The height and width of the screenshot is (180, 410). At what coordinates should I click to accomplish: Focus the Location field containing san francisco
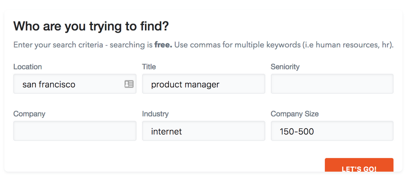68,84
